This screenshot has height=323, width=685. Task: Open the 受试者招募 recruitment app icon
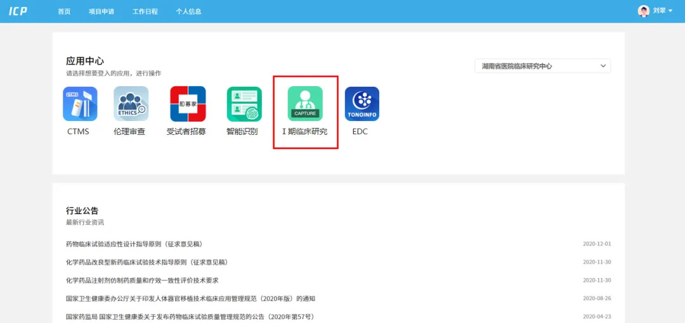point(188,104)
